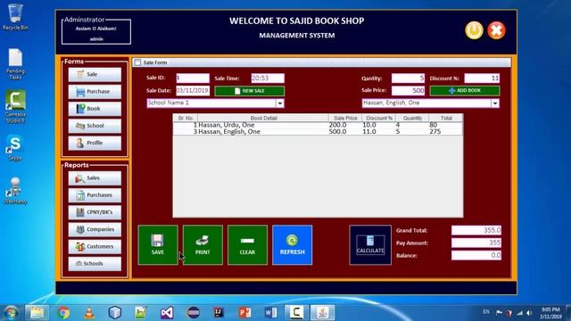Open the Skype desktop shortcut
571x321 pixels.
(15, 147)
